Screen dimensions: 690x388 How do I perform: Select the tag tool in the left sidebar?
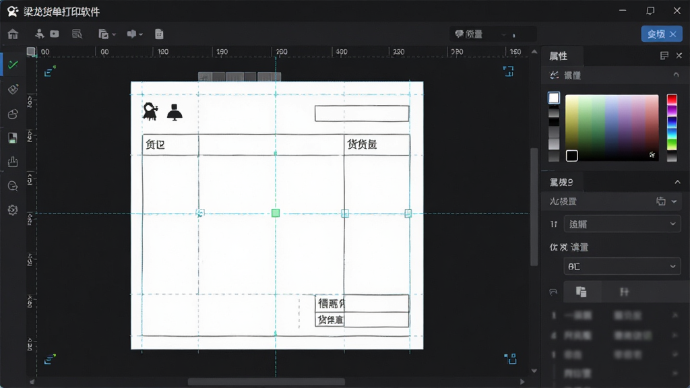pos(13,90)
